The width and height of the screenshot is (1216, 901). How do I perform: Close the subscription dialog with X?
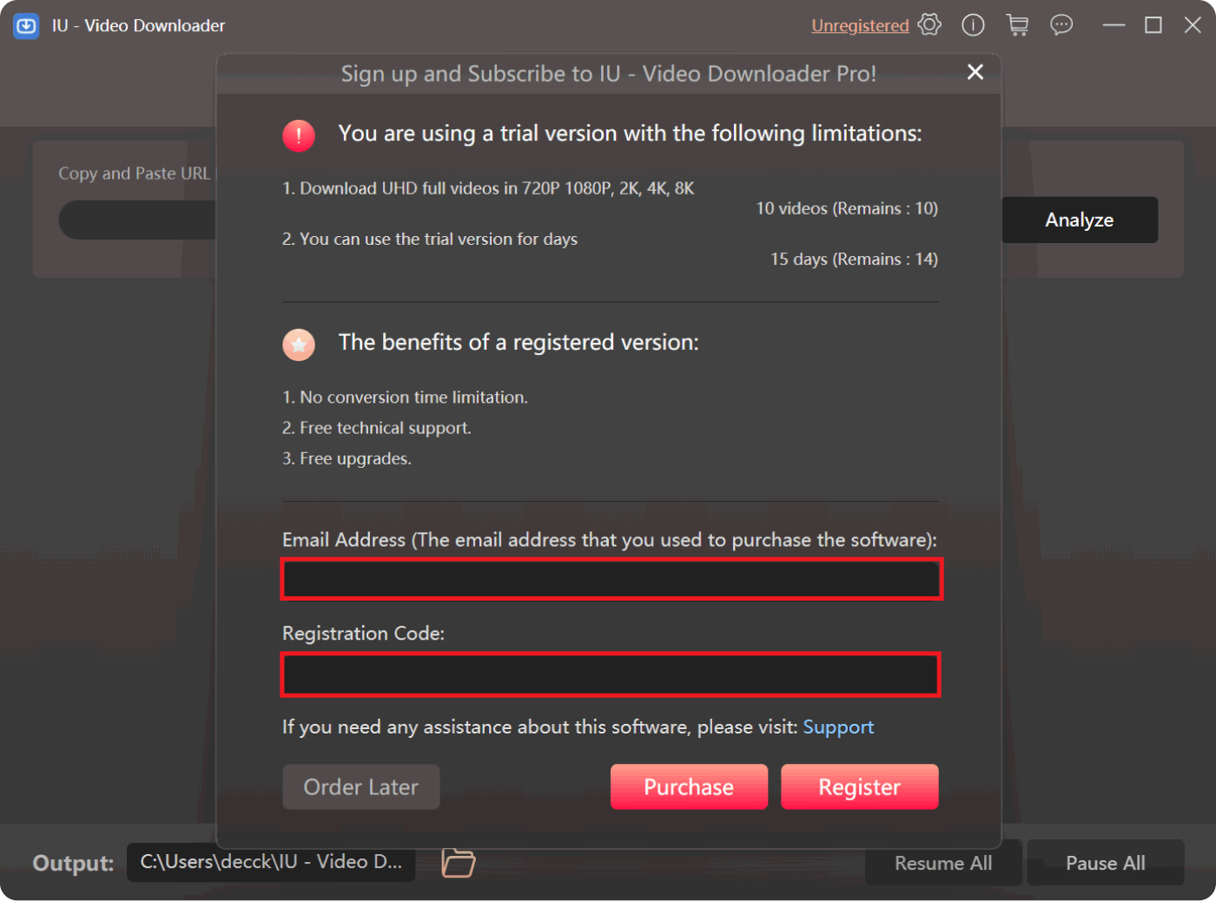[975, 72]
